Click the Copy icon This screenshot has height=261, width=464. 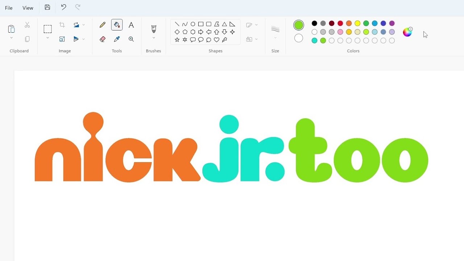click(27, 39)
